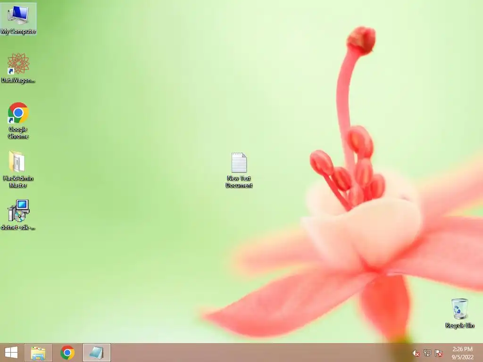483x362 pixels.
Task: Click the 'Google Chrome' label text
Action: coord(18,132)
